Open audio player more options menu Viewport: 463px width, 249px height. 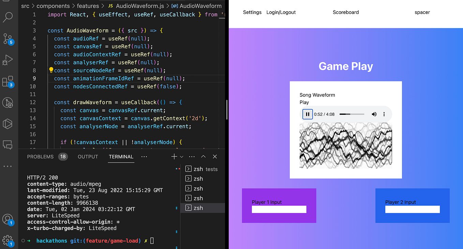[384, 114]
